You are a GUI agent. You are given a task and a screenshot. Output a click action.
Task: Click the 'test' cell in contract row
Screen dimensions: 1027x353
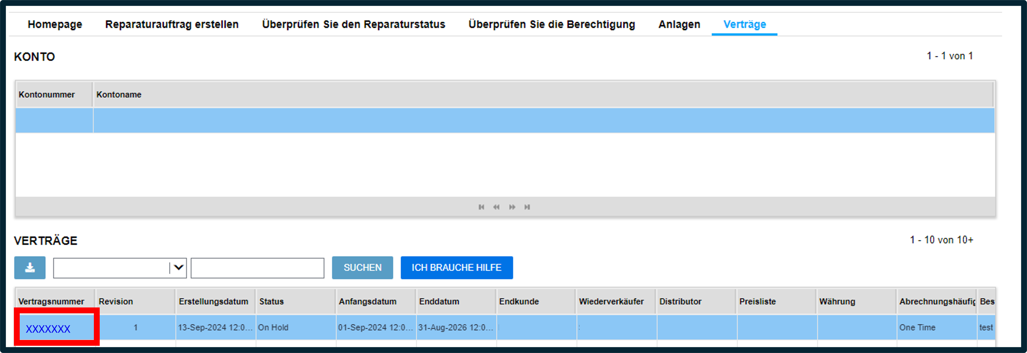(x=986, y=327)
